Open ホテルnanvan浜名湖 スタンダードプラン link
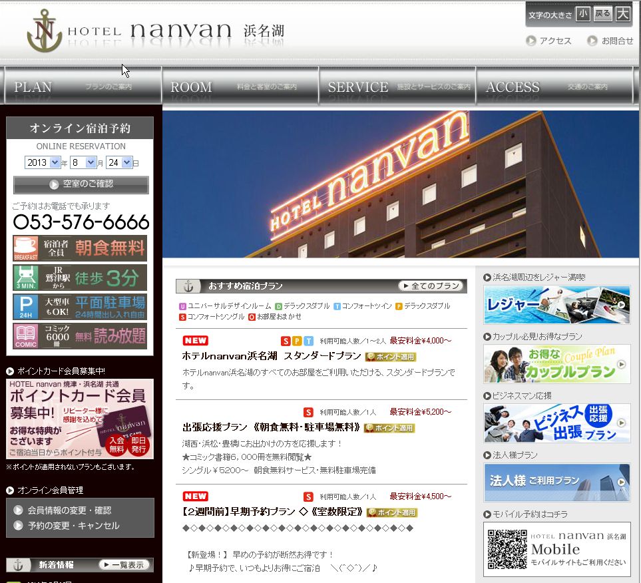Screen dimensions: 641x583 [272, 355]
